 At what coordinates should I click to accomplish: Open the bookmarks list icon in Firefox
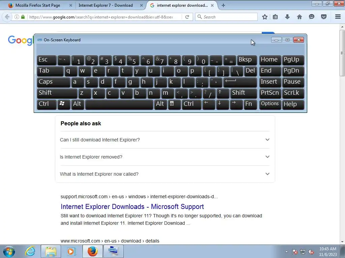pos(275,17)
